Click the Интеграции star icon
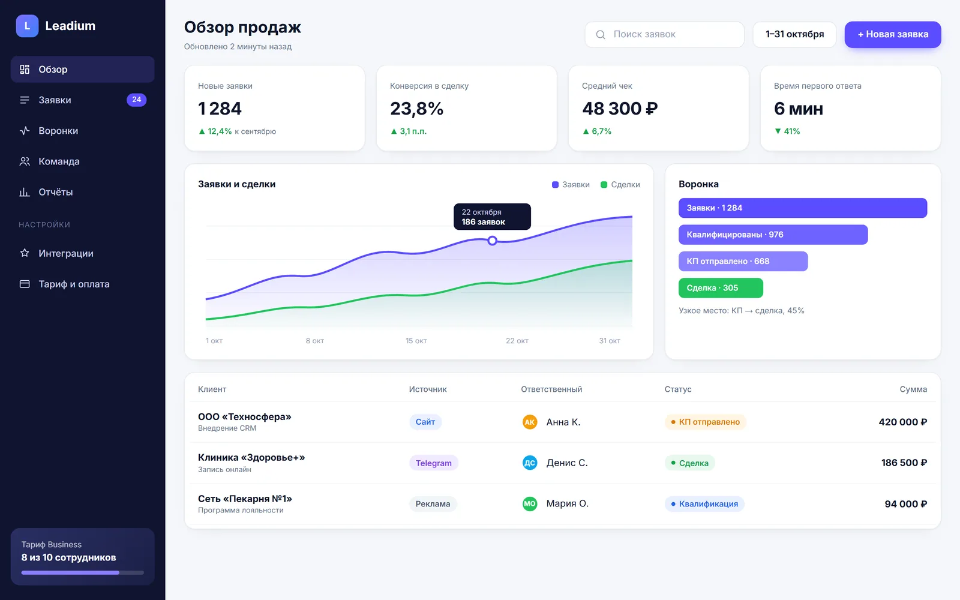This screenshot has width=960, height=600. (x=25, y=253)
